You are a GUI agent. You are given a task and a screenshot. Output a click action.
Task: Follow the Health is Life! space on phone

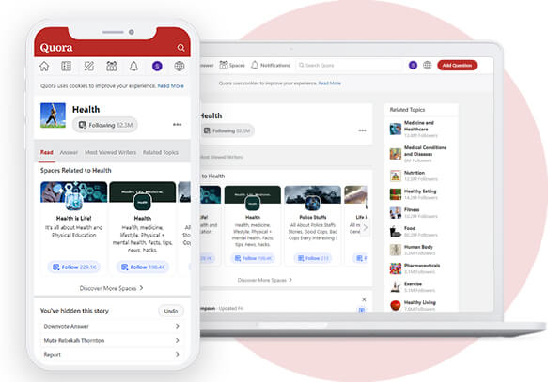[x=74, y=267]
